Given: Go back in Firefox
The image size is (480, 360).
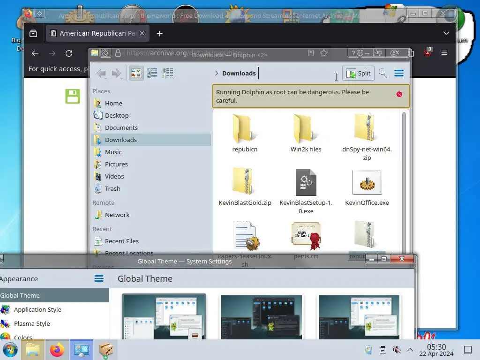Looking at the screenshot, I should [x=35, y=53].
